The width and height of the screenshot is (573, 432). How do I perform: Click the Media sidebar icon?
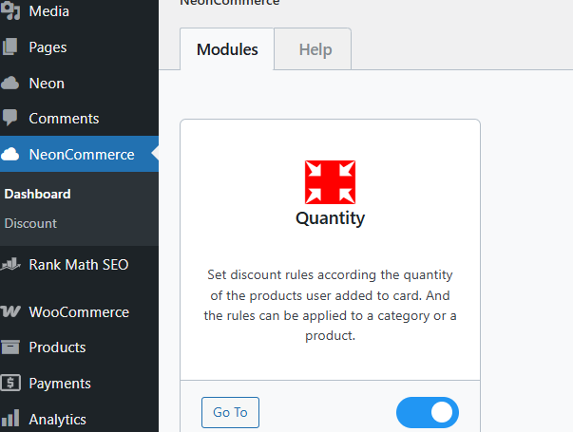click(10, 11)
